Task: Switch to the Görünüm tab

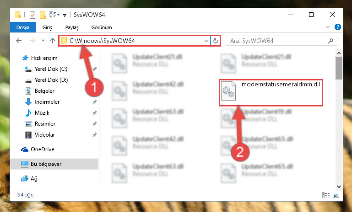Action: (x=102, y=27)
